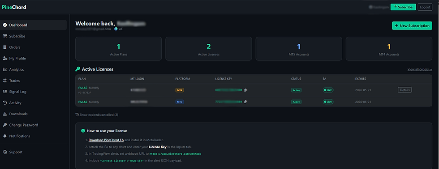The width and height of the screenshot is (439, 169).
Task: Click the Logout button
Action: pos(425,7)
